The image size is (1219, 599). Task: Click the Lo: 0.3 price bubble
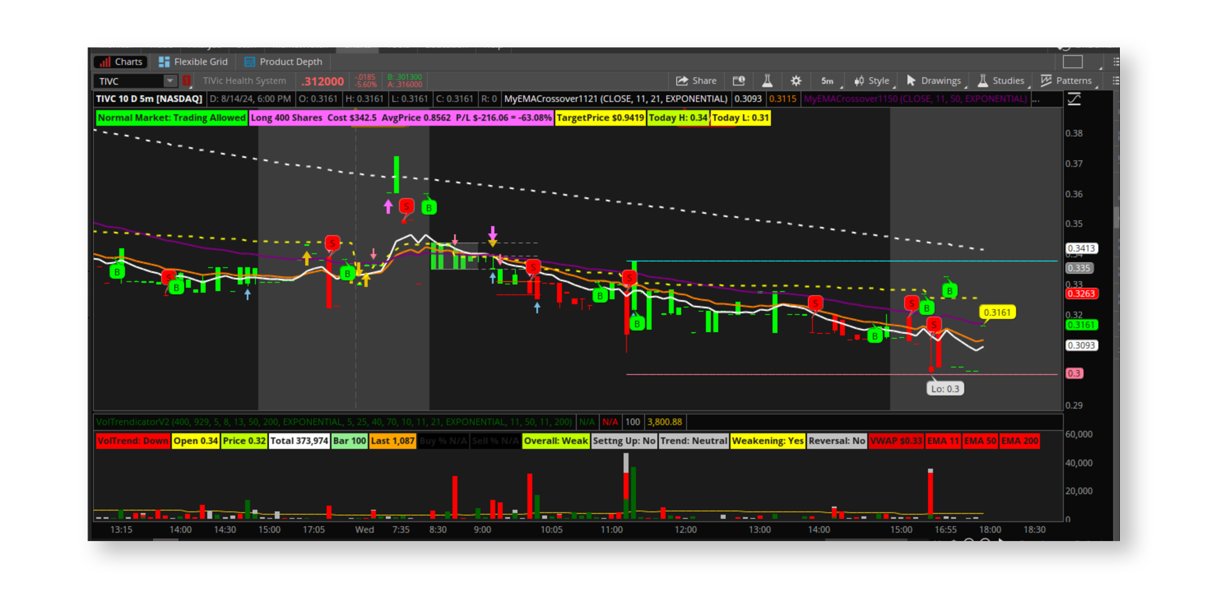[x=945, y=389]
